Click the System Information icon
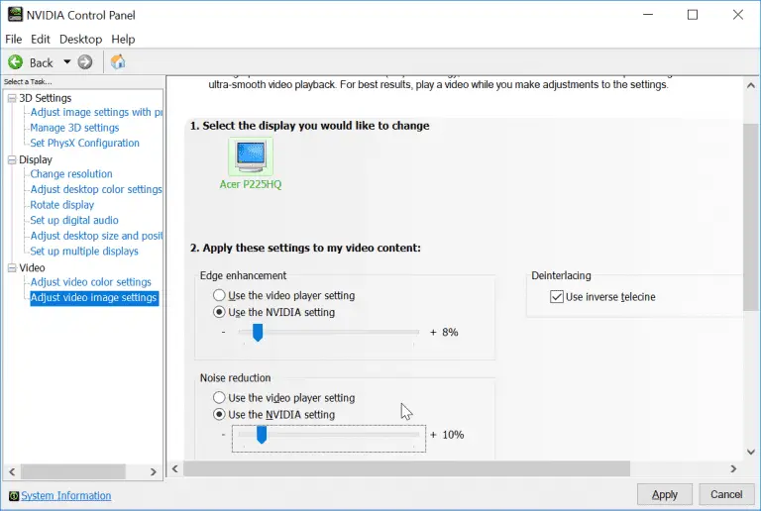 [x=14, y=496]
